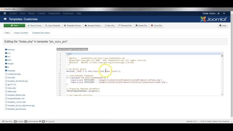Viewport: 233px width, 131px height.
Task: Collapse the code fold arrow at line 12
Action: (x=62, y=78)
